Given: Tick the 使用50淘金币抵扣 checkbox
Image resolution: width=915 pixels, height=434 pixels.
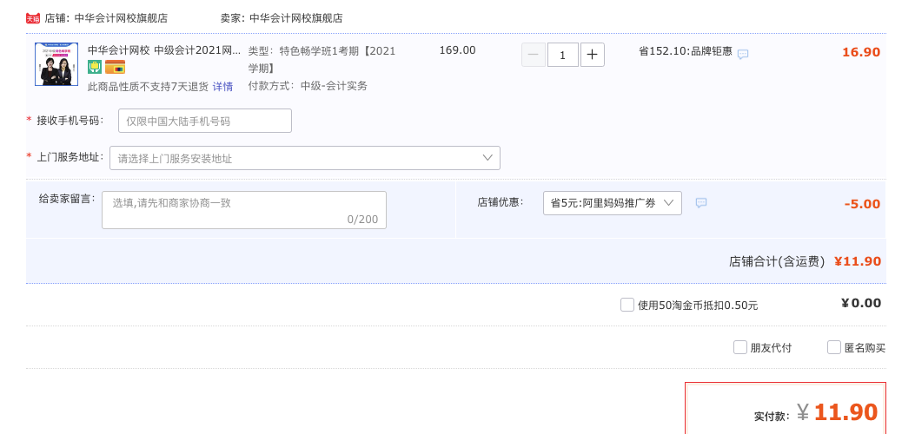Looking at the screenshot, I should pyautogui.click(x=627, y=305).
